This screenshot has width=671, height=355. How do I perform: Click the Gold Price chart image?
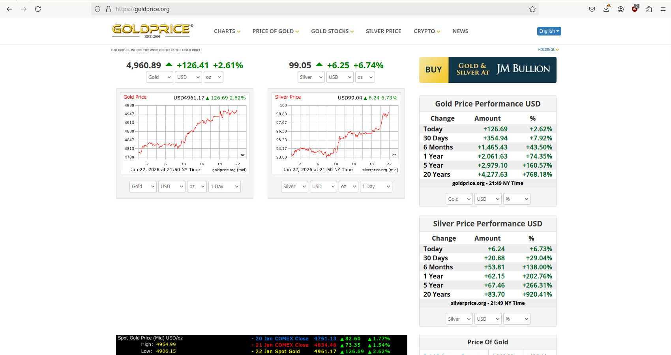click(x=185, y=133)
